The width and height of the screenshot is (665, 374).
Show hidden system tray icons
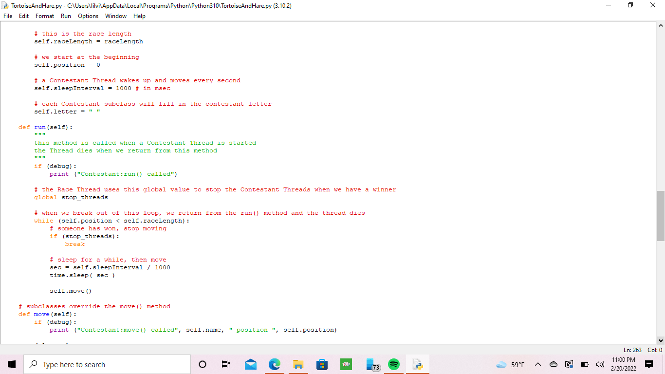click(x=538, y=365)
